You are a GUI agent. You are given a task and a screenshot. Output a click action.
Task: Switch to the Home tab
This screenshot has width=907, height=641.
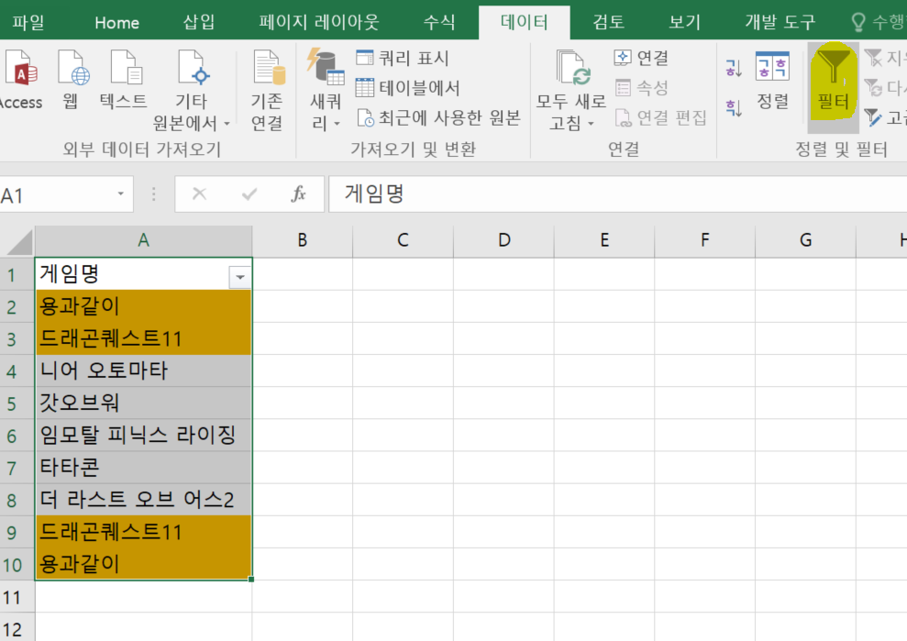(x=116, y=23)
